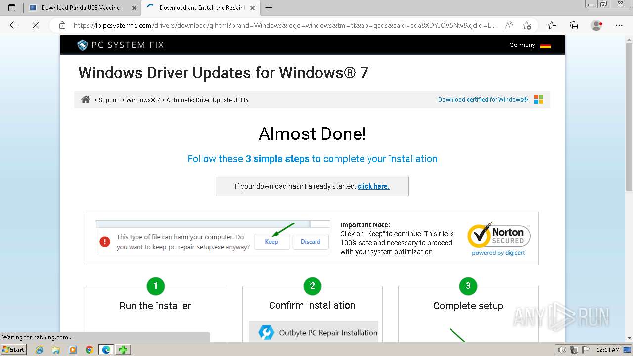This screenshot has height=356, width=633.
Task: Open Support breadcrumb link
Action: click(x=109, y=100)
